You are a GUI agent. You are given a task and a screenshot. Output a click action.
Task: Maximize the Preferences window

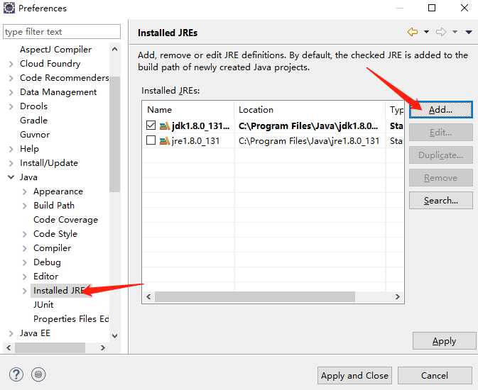tap(432, 8)
